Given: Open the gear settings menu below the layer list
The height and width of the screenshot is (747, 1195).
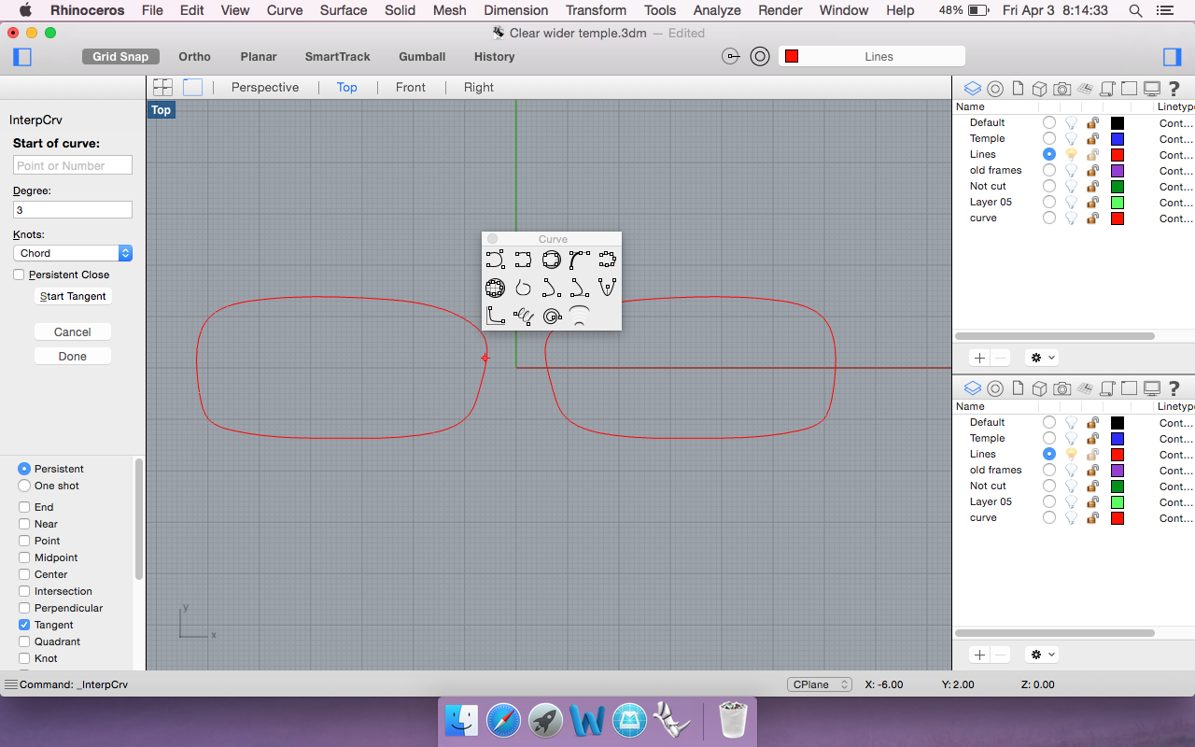Looking at the screenshot, I should click(1041, 357).
